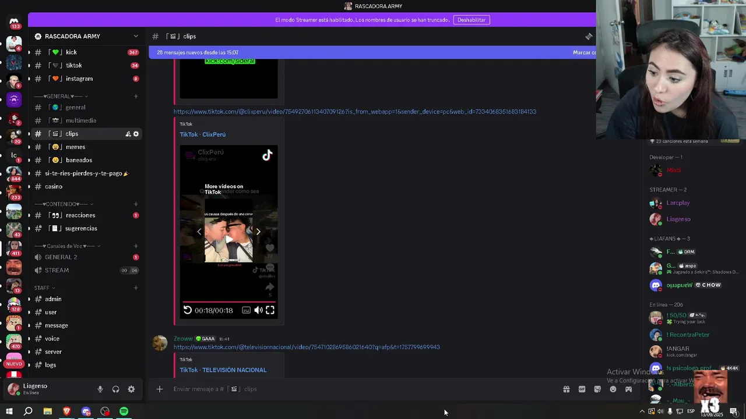The height and width of the screenshot is (419, 746).
Task: Expand the RASCADORA ARMY server dropdown
Action: click(136, 36)
